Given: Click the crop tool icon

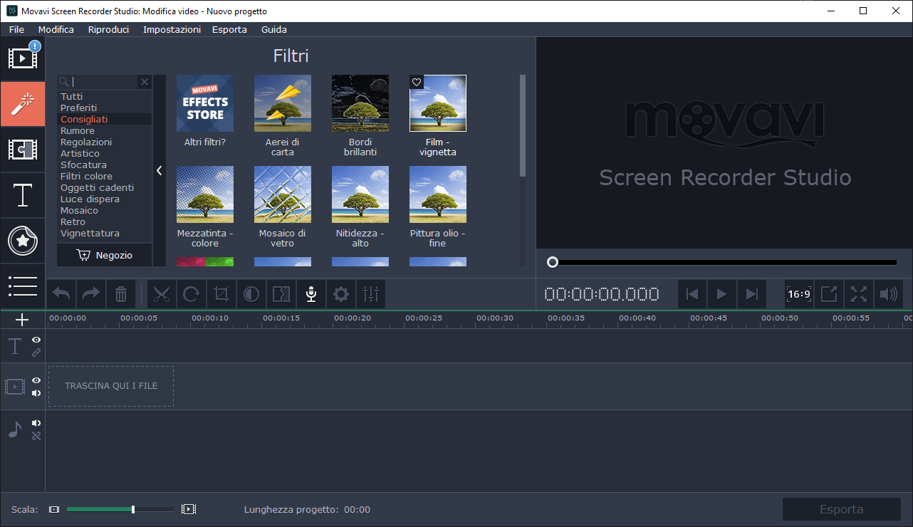Looking at the screenshot, I should 221,294.
